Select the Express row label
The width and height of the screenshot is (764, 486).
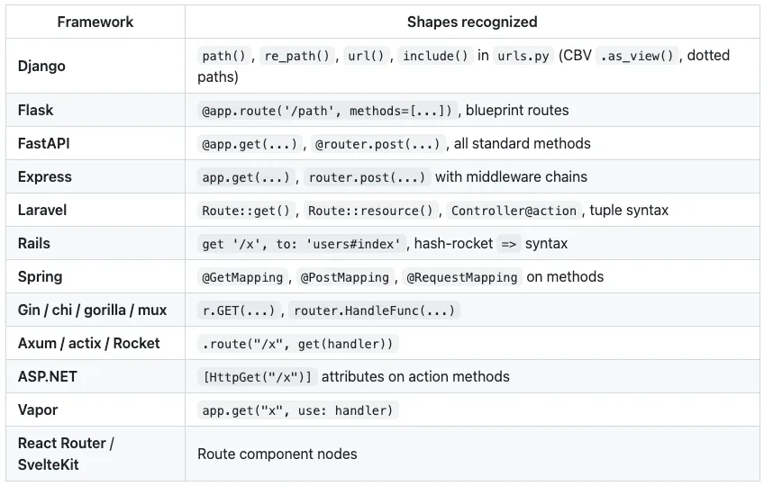pos(45,176)
